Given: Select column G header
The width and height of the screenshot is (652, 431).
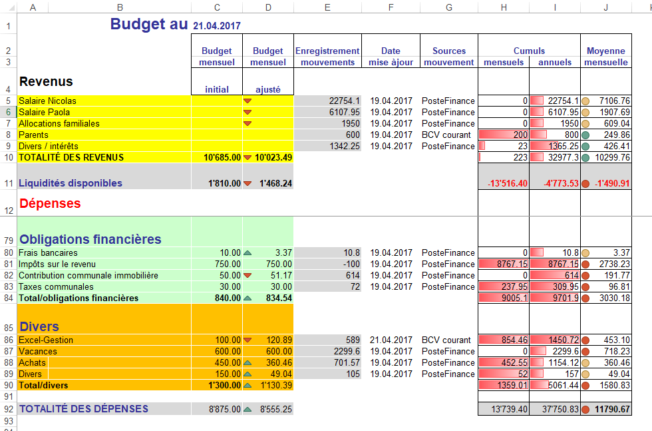Looking at the screenshot, I should pos(449,7).
